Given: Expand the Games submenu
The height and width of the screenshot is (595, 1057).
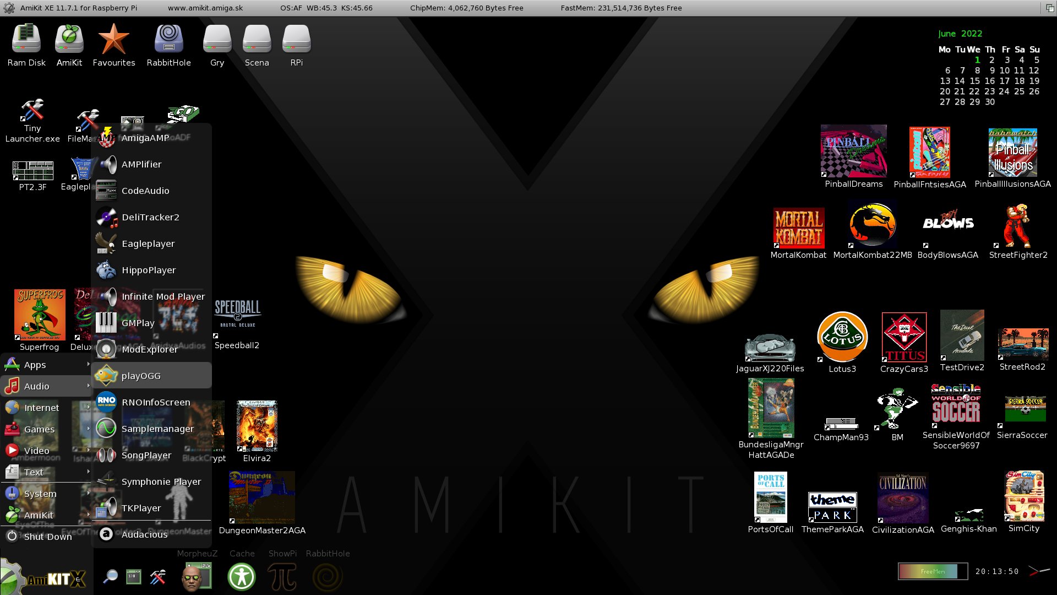Looking at the screenshot, I should click(47, 429).
